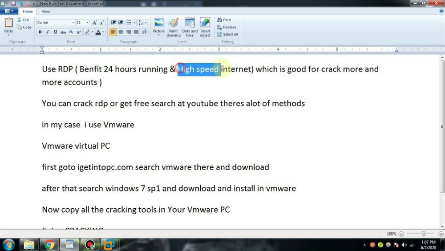Open File Explorer from the taskbar

point(29,244)
